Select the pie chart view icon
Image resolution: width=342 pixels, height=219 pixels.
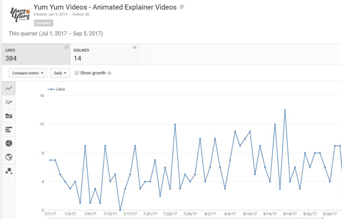(x=9, y=143)
